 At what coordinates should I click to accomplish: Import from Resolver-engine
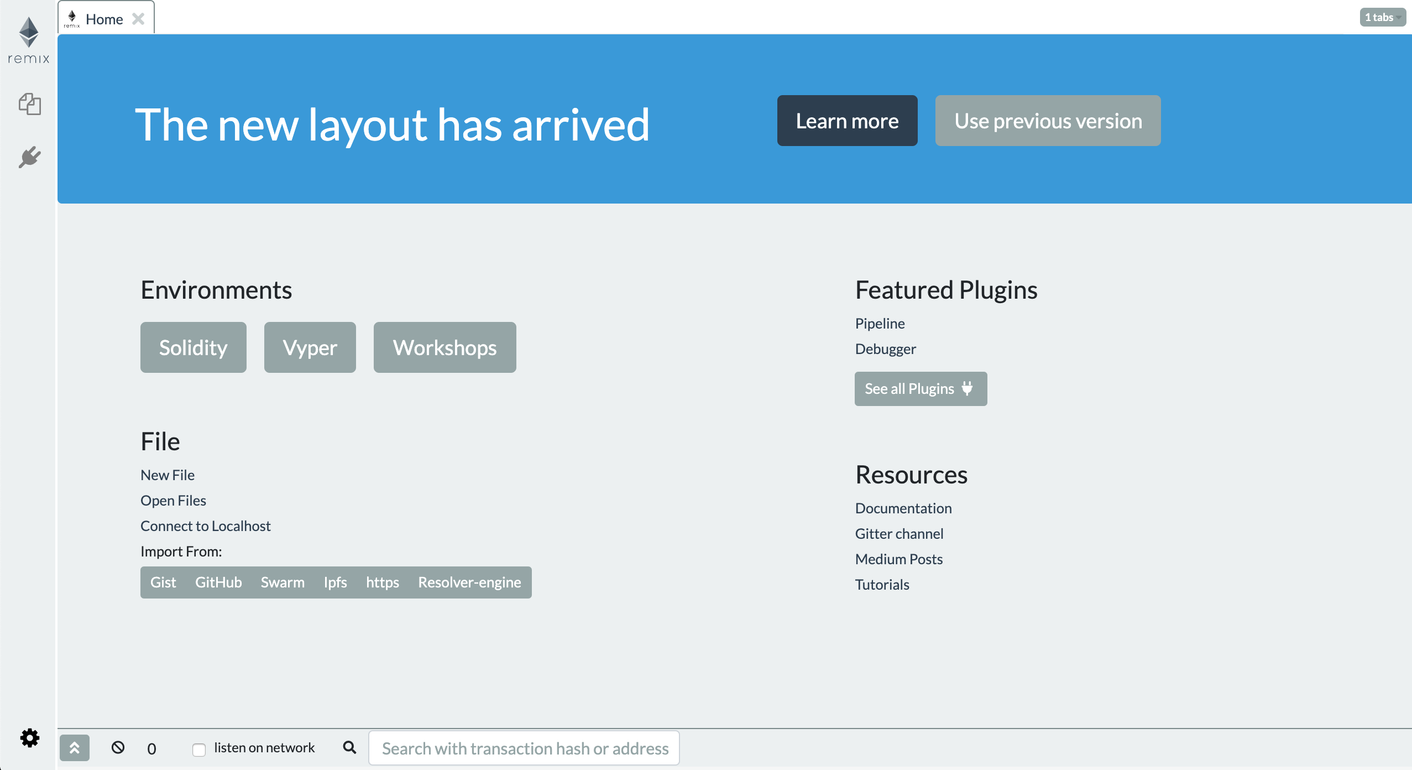pyautogui.click(x=469, y=582)
